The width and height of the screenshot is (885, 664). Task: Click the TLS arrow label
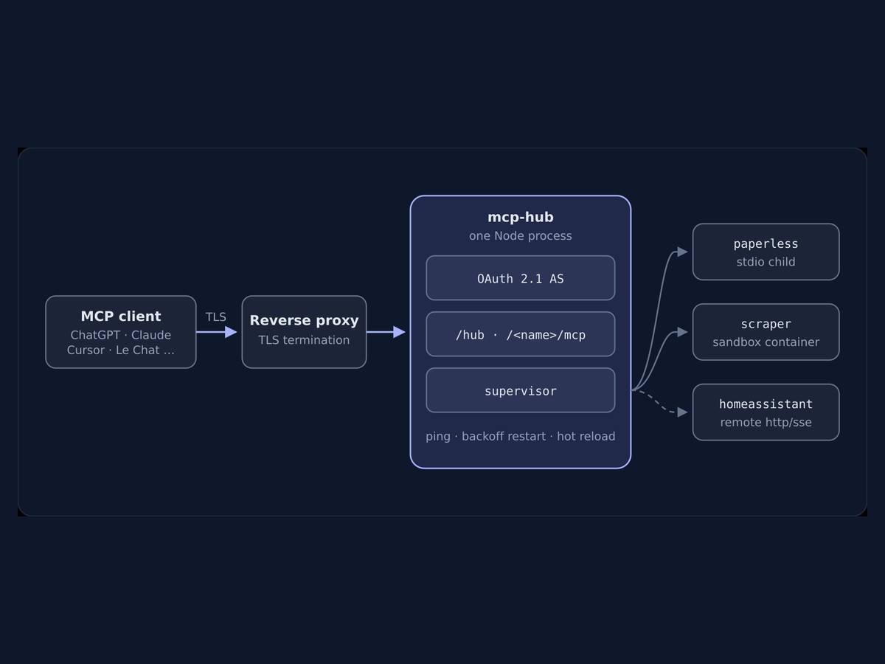pyautogui.click(x=216, y=317)
